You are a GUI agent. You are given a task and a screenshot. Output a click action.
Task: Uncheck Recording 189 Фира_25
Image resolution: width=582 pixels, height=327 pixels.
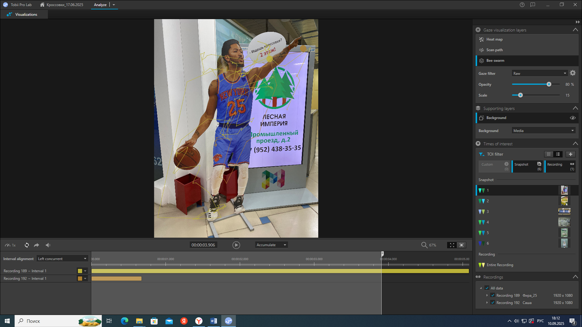tap(493, 295)
